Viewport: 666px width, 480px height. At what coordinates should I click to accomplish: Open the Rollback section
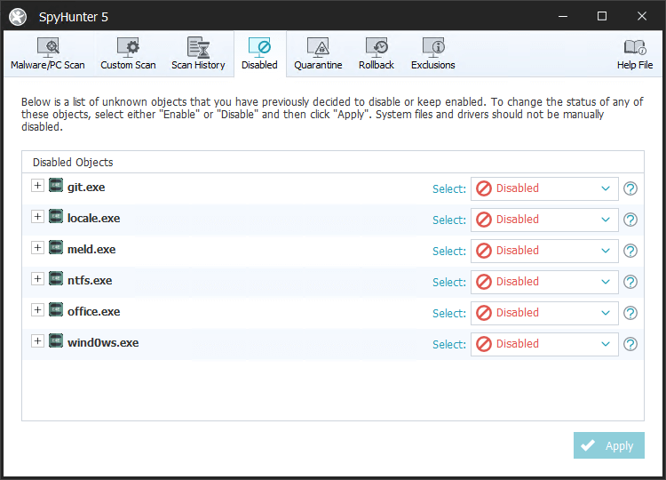pyautogui.click(x=377, y=54)
